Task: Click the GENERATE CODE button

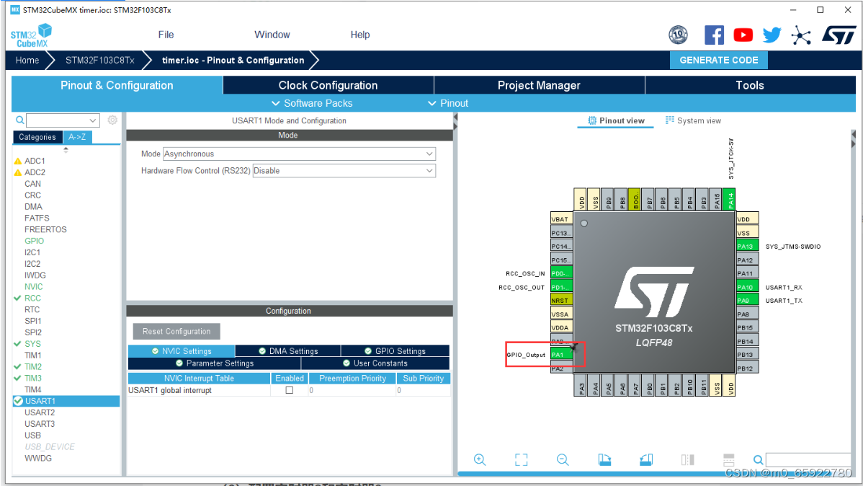Action: [718, 60]
